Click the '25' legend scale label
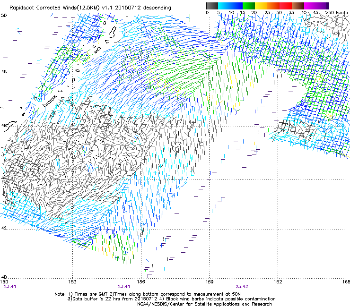 coord(267,12)
